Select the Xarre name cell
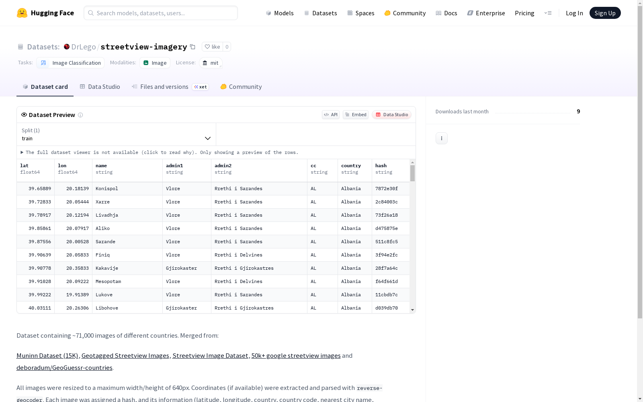This screenshot has height=402, width=643. (x=127, y=202)
